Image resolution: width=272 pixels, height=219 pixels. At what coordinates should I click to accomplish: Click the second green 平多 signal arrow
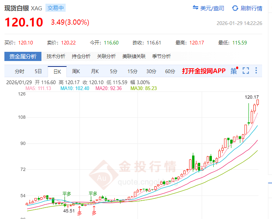click(x=92, y=199)
